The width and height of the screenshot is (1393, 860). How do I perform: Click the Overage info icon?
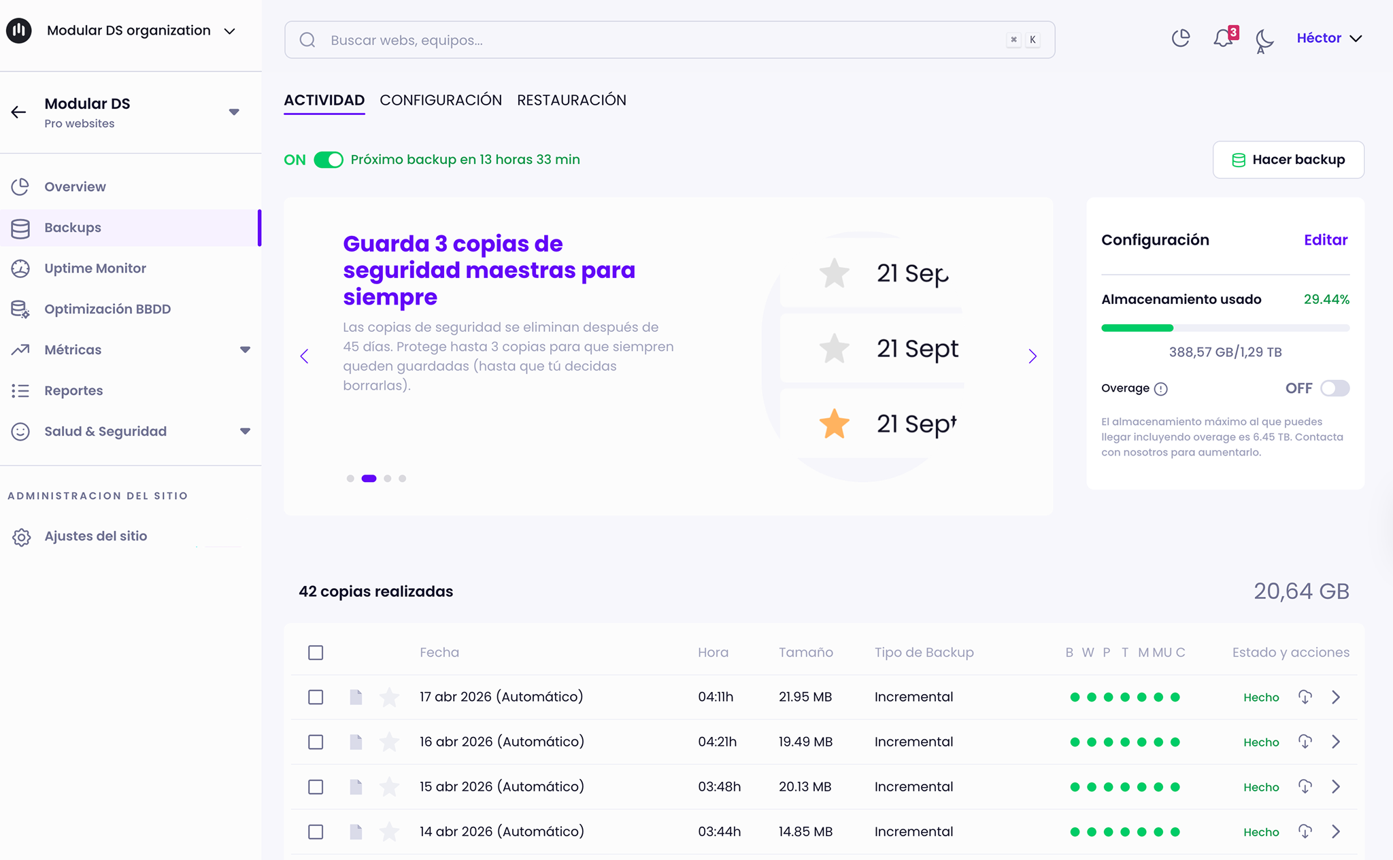(1161, 389)
